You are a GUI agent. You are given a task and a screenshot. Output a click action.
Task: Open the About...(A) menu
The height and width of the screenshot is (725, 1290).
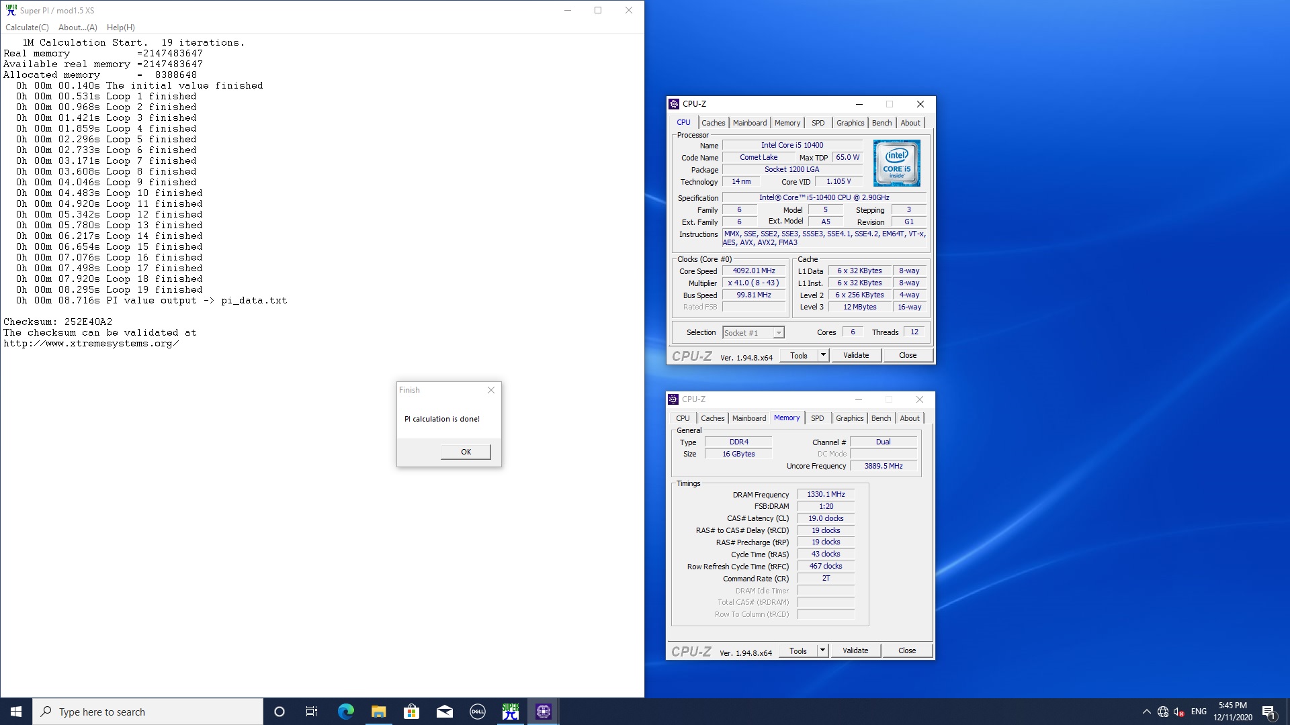[x=78, y=28]
